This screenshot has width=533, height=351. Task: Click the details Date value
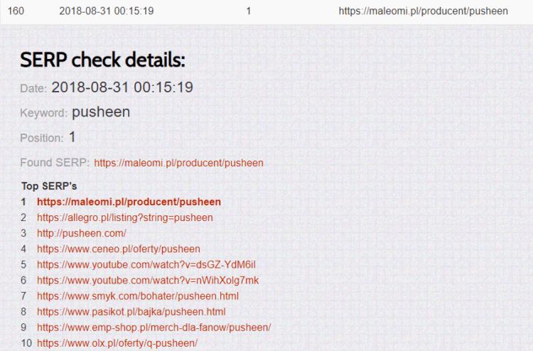(x=122, y=87)
